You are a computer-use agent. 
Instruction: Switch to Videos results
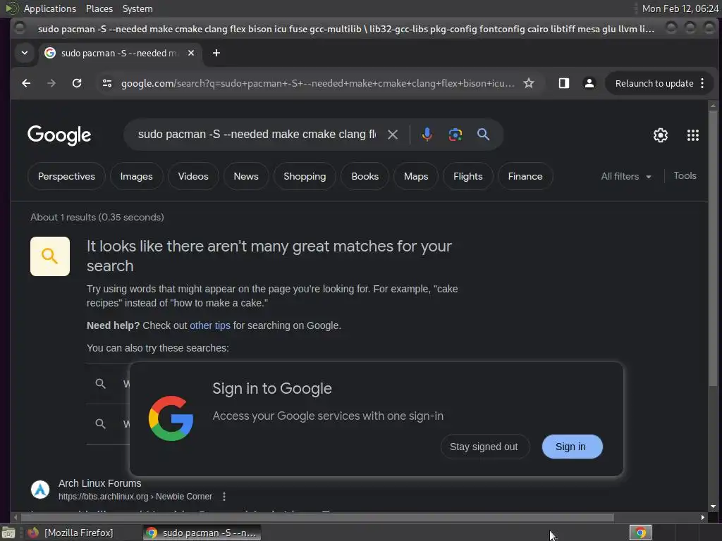[x=193, y=176]
